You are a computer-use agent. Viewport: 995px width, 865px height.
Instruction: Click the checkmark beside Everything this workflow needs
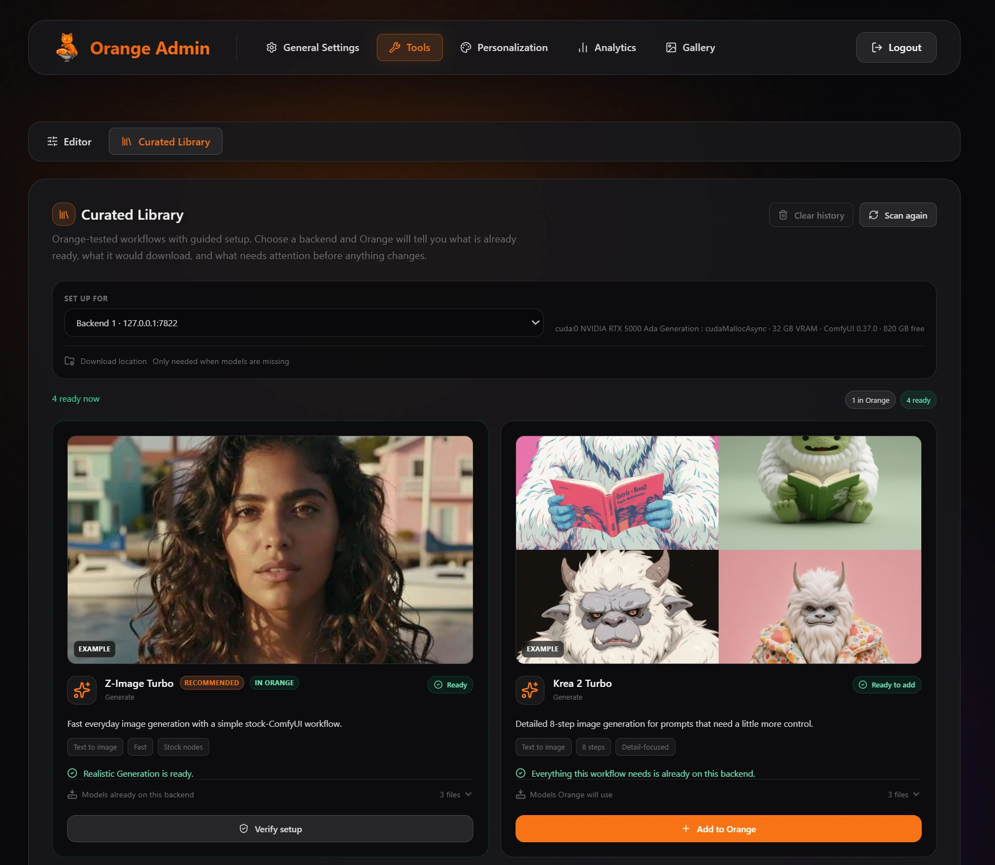click(x=521, y=773)
